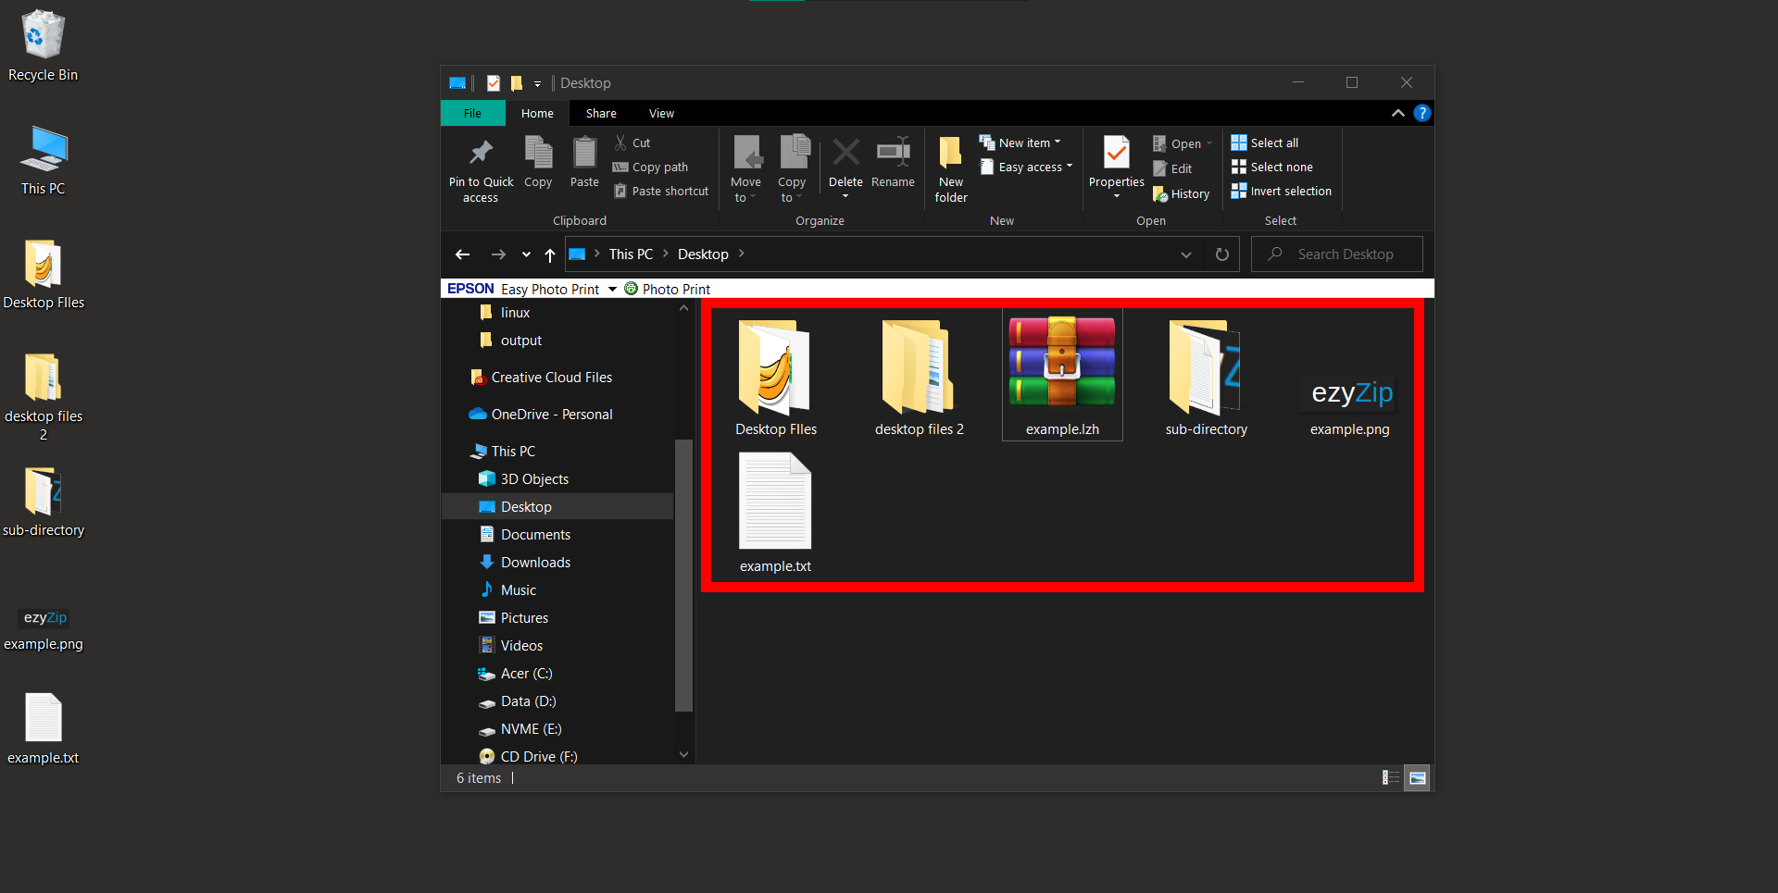Click the History icon

[x=1181, y=193]
